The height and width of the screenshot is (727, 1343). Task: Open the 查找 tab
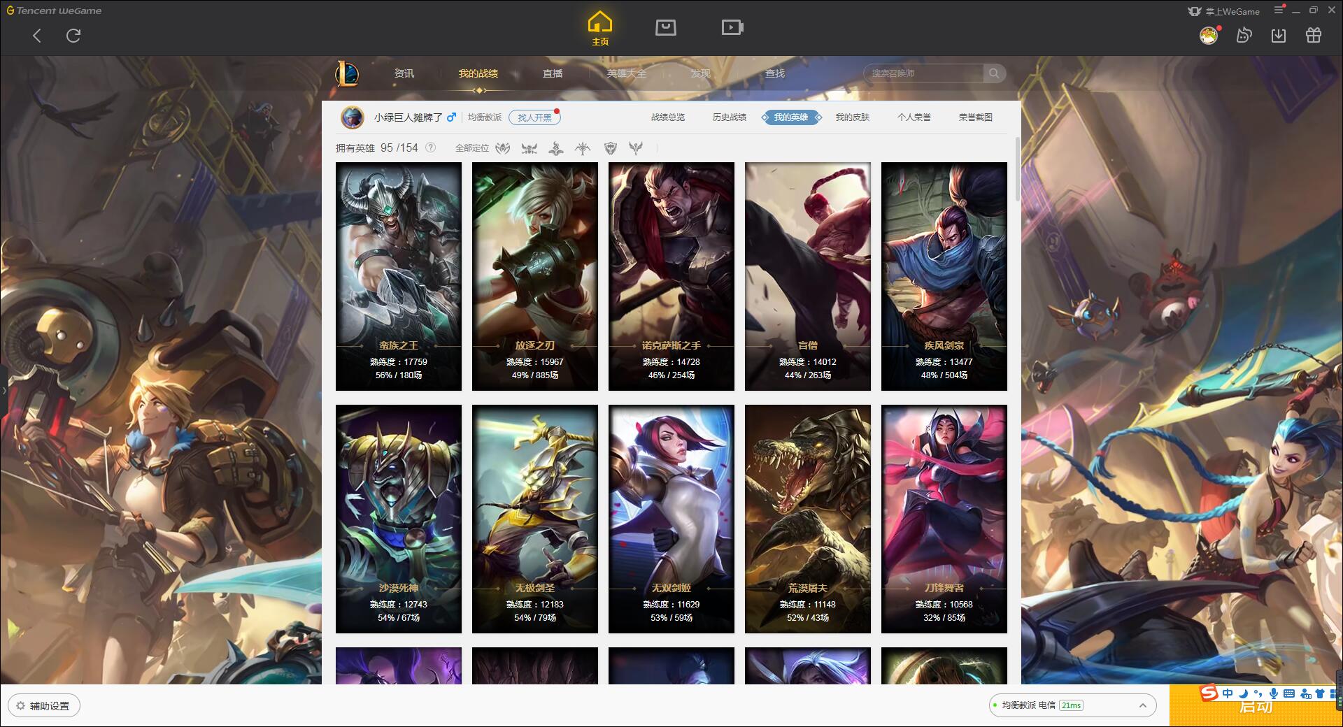(x=775, y=73)
